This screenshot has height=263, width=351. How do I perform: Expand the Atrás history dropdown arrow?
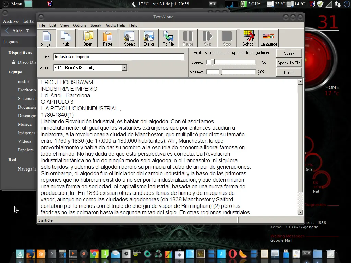27,30
